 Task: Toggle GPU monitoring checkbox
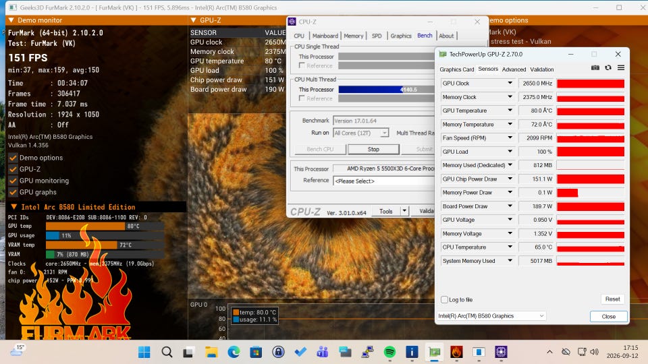[13, 181]
